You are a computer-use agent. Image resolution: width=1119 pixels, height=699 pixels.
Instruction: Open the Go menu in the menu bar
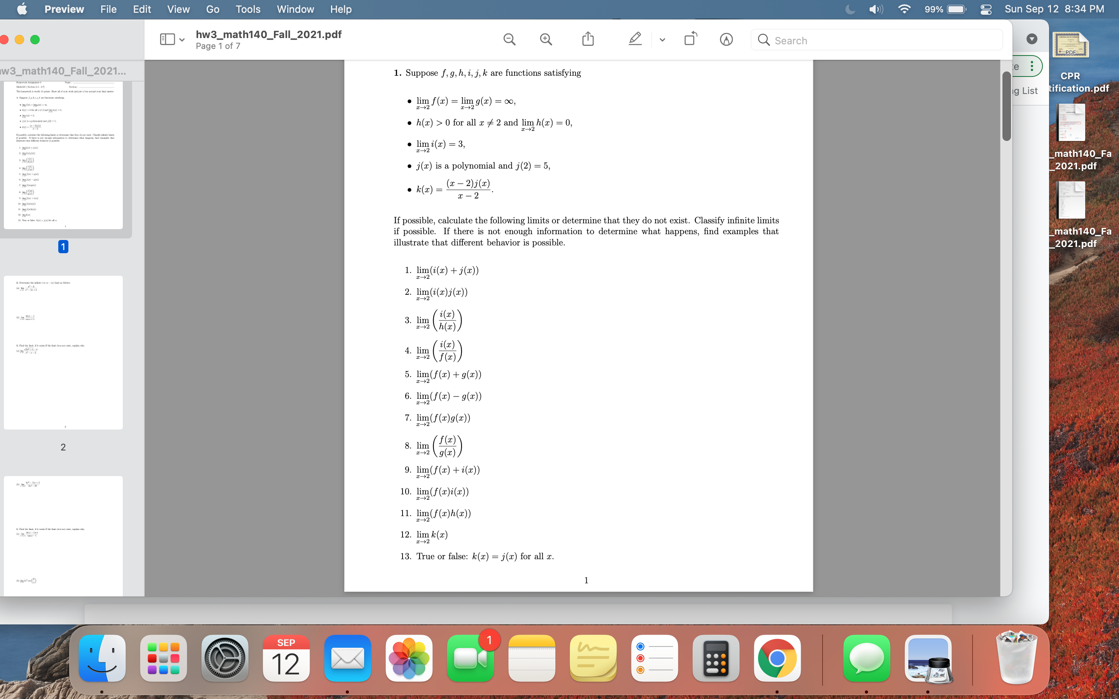tap(212, 9)
